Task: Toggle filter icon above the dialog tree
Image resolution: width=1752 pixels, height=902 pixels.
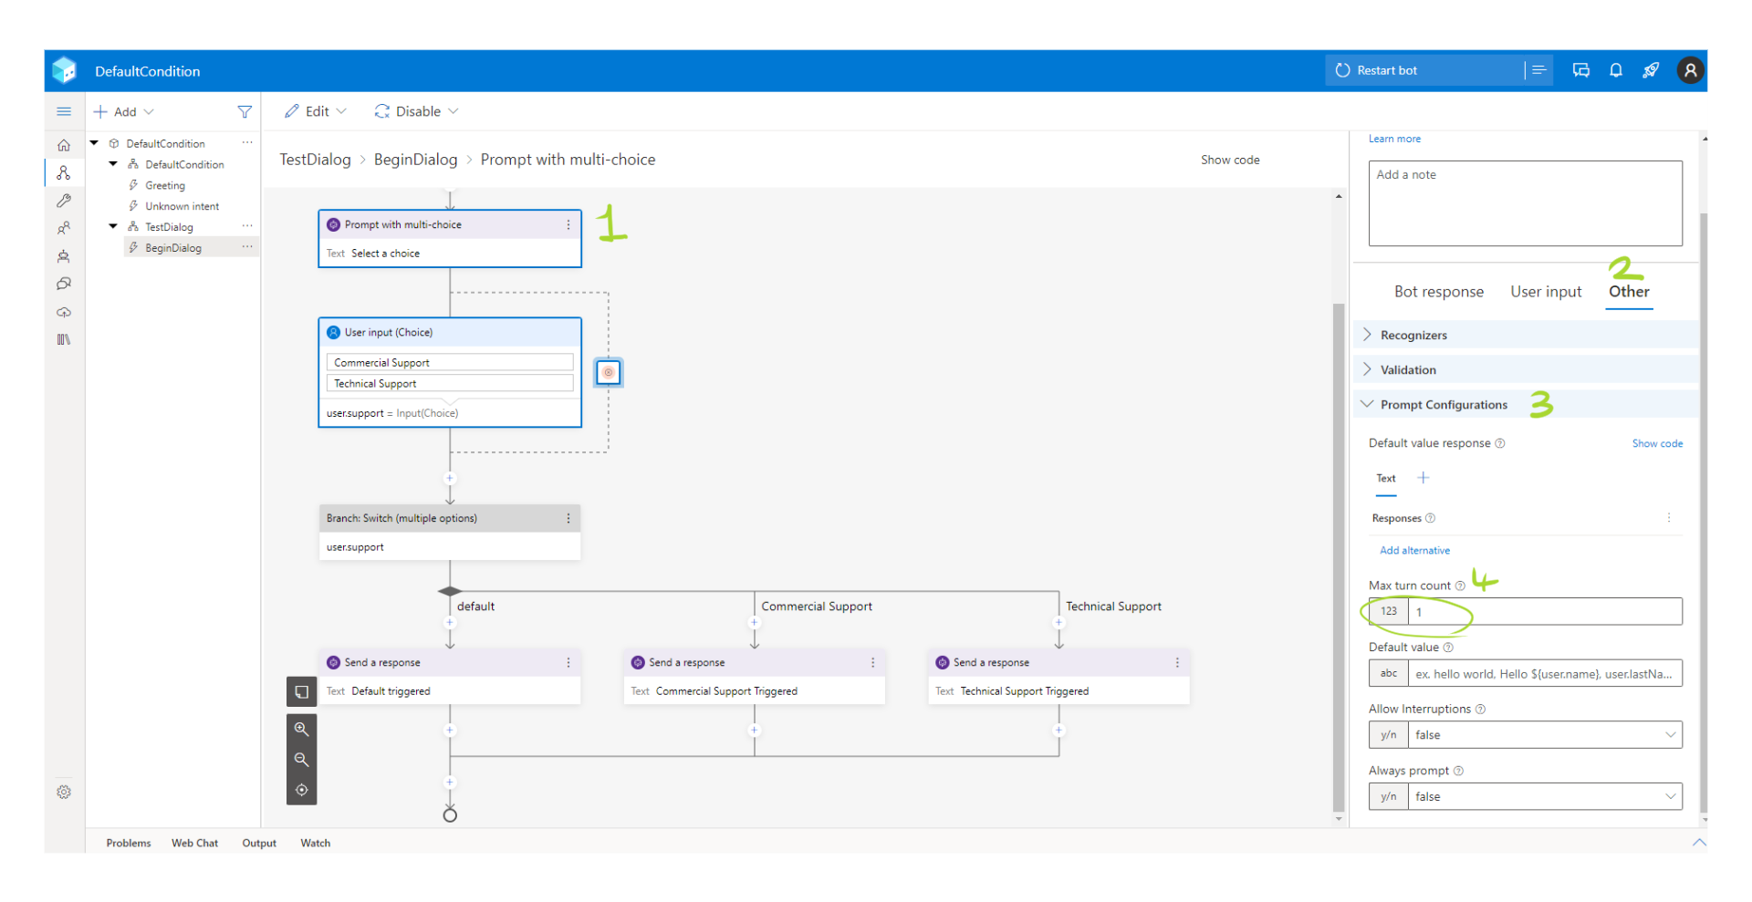Action: pos(245,111)
